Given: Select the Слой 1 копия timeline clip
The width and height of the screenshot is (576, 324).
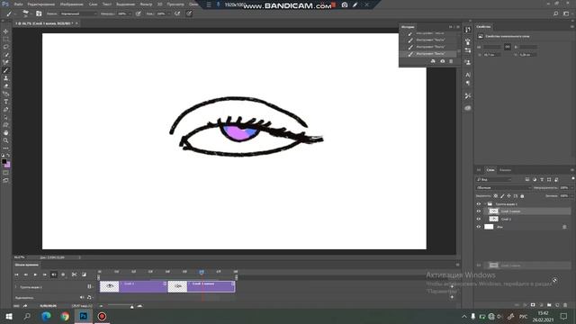Looking at the screenshot, I should click(202, 286).
